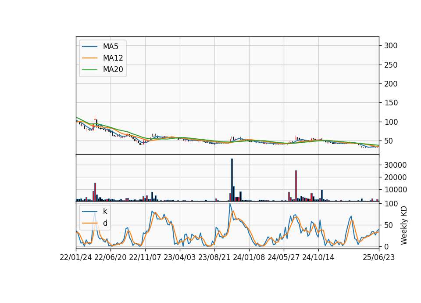
Task: Click the 22/11/07 date label
Action: 145,257
